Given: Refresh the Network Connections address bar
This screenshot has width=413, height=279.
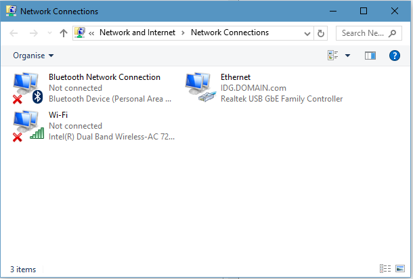Looking at the screenshot, I should click(320, 33).
